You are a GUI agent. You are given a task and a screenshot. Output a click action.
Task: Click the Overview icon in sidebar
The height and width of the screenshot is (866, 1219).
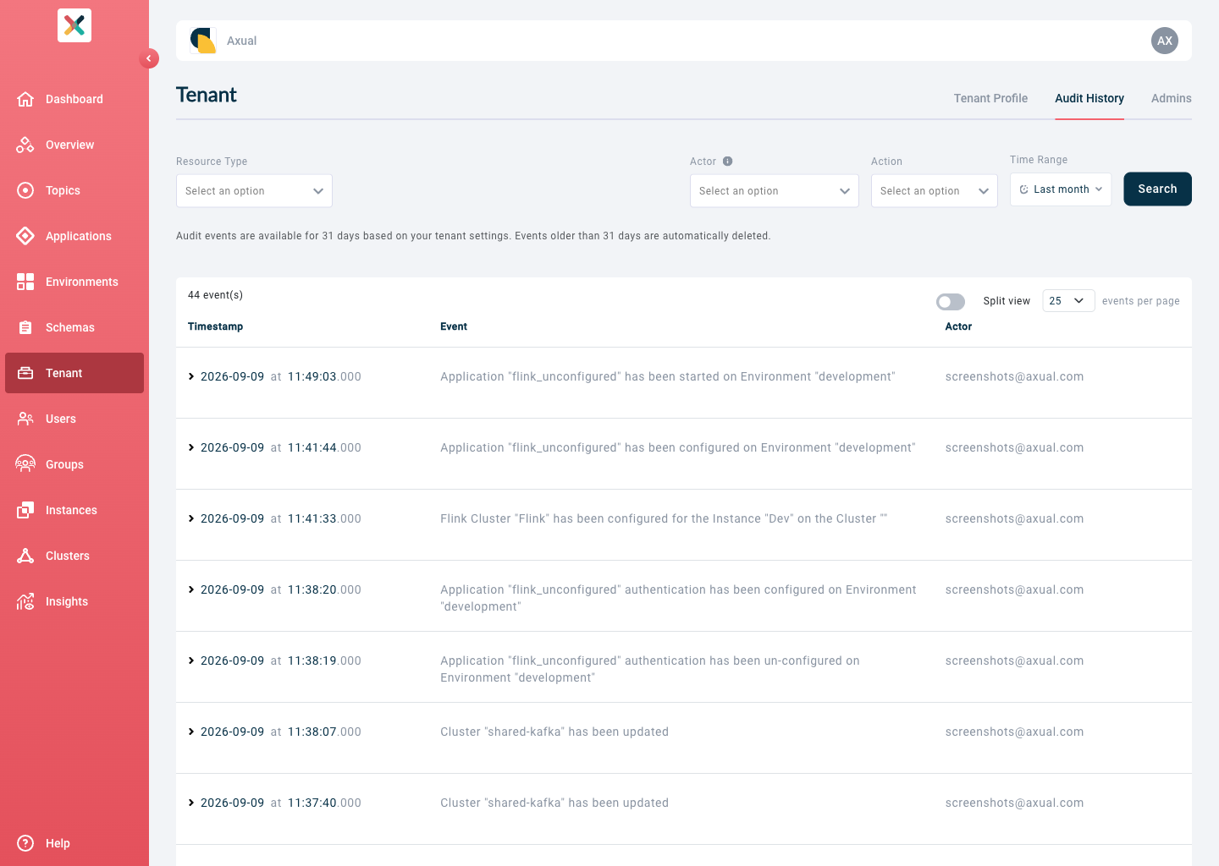pos(25,145)
